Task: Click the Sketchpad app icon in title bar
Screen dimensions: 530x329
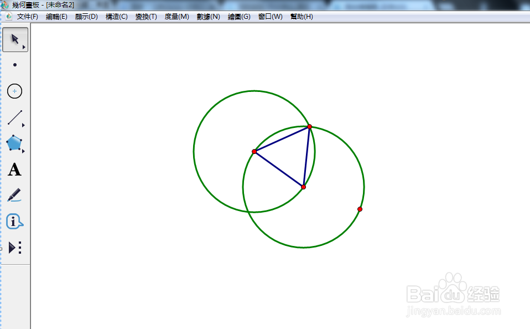Action: 5,5
